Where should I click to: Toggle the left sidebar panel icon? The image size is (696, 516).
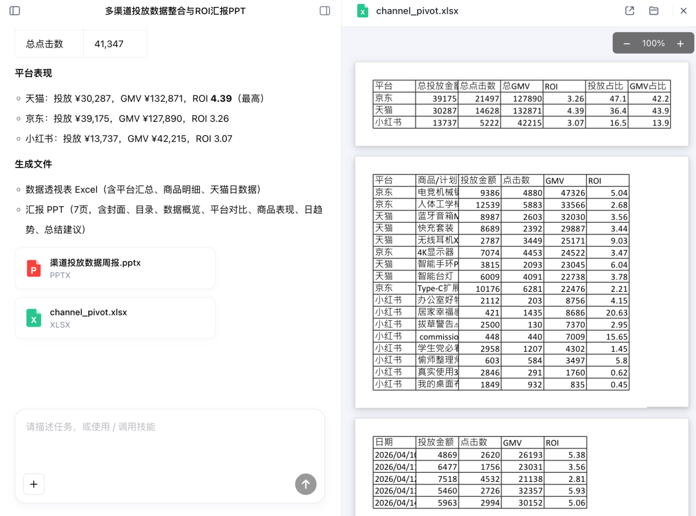15,11
